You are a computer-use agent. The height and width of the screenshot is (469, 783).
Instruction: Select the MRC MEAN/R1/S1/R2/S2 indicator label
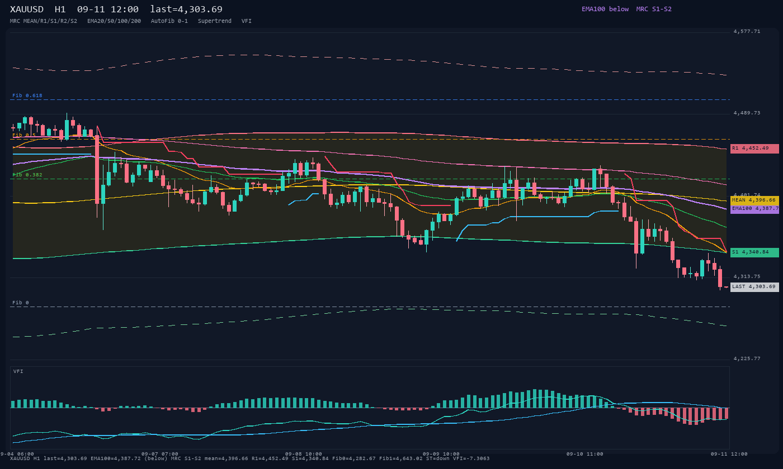[x=44, y=21]
